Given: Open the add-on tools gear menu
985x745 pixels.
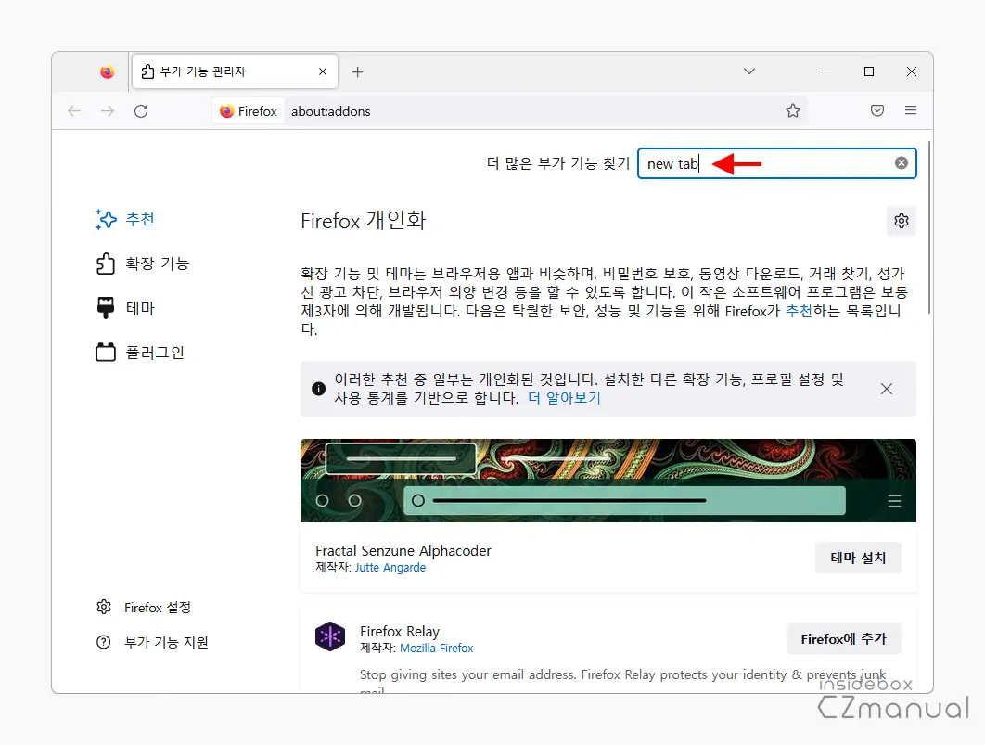Looking at the screenshot, I should 902,221.
